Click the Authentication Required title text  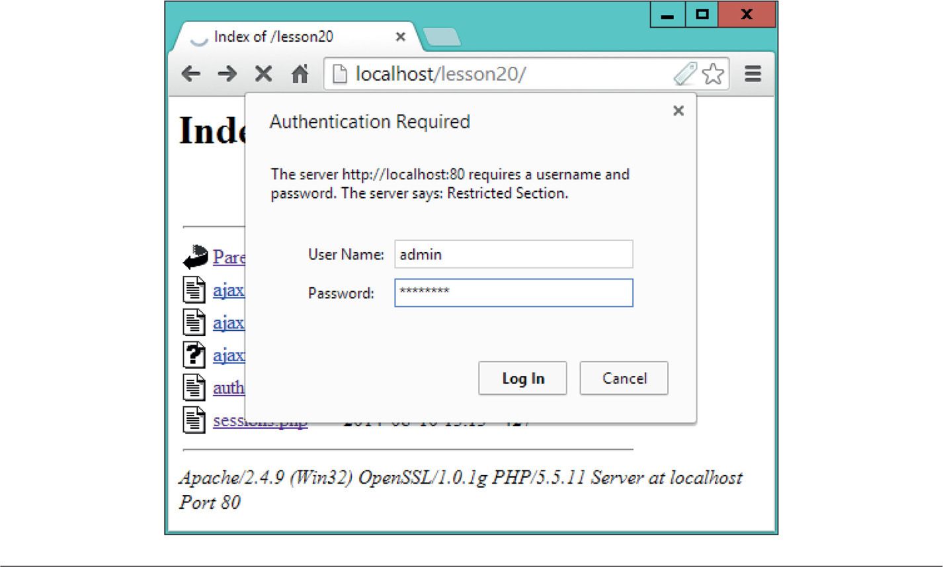370,122
